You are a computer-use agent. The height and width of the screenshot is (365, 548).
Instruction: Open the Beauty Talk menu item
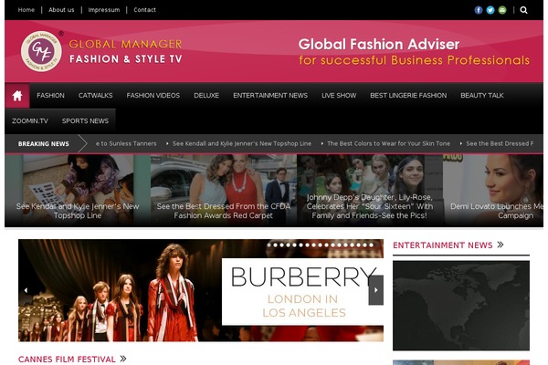click(x=482, y=95)
